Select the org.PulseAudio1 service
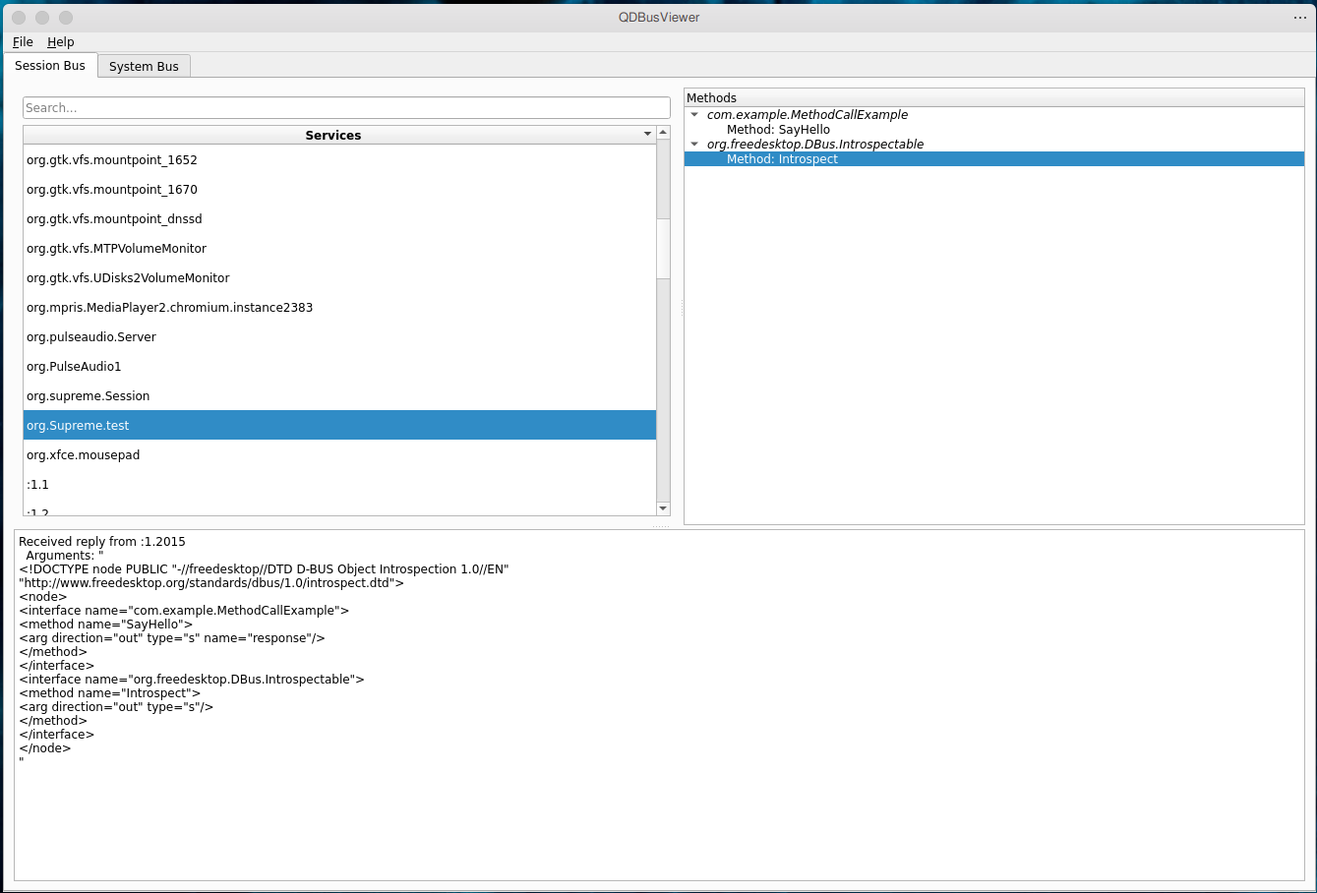 [74, 367]
